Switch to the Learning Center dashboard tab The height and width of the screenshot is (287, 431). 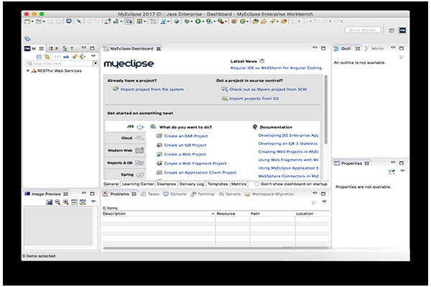pos(138,184)
